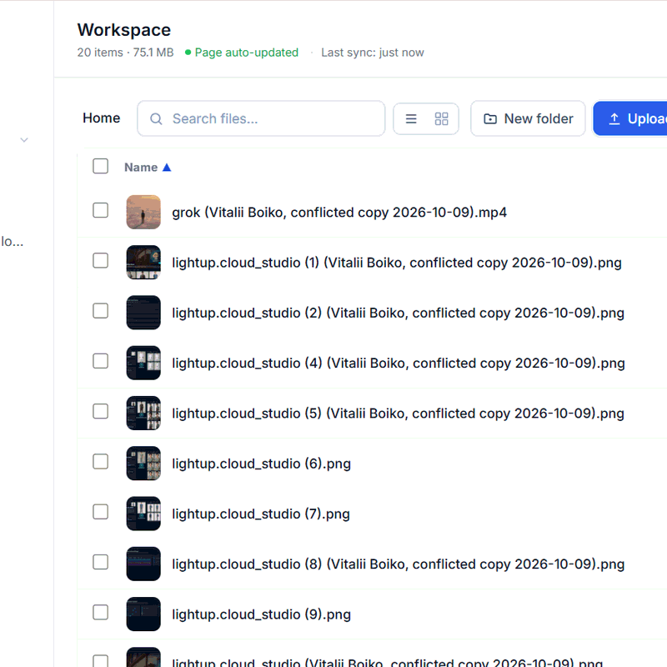Open thumbnail of lightup.cloud_studio (4) file
The image size is (667, 667).
tap(143, 363)
